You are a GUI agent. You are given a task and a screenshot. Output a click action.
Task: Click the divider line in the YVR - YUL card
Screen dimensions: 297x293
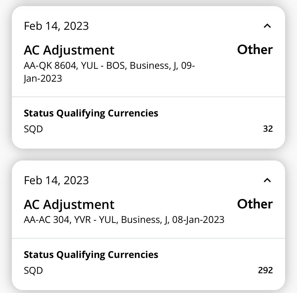click(x=148, y=238)
